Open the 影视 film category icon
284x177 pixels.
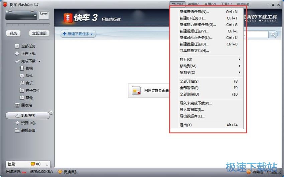[x=22, y=68]
